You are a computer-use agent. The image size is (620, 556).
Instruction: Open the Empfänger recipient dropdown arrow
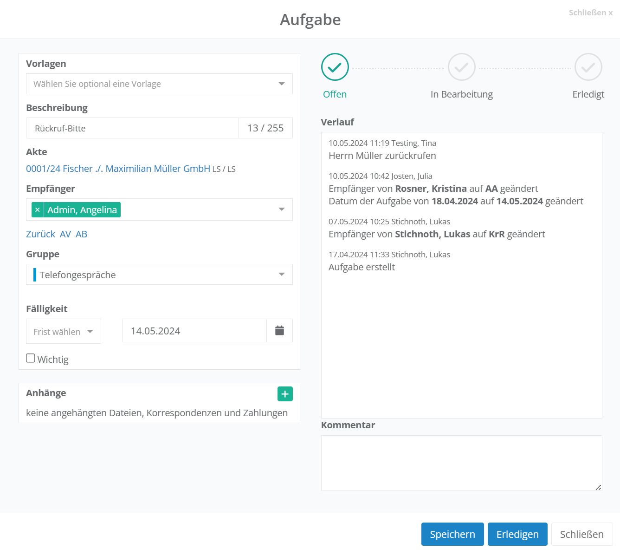click(281, 209)
